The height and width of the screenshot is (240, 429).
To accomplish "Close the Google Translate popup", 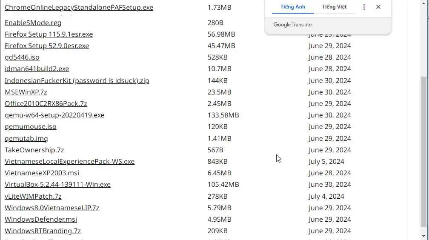I will point(378,7).
